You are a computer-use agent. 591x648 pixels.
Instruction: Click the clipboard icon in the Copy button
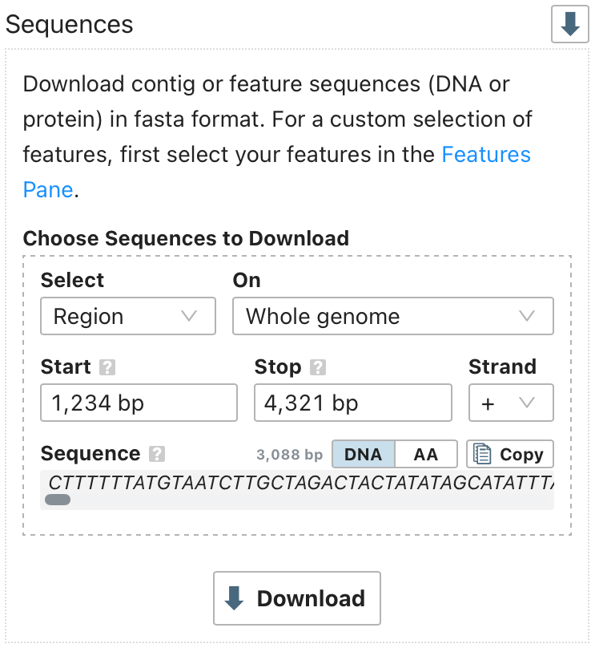(x=482, y=454)
